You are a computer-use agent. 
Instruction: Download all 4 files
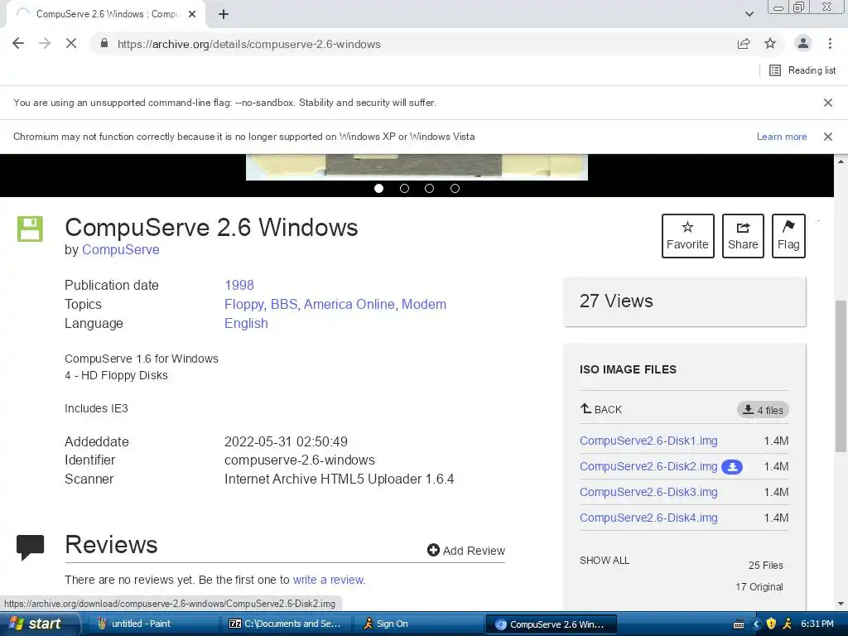(x=763, y=410)
